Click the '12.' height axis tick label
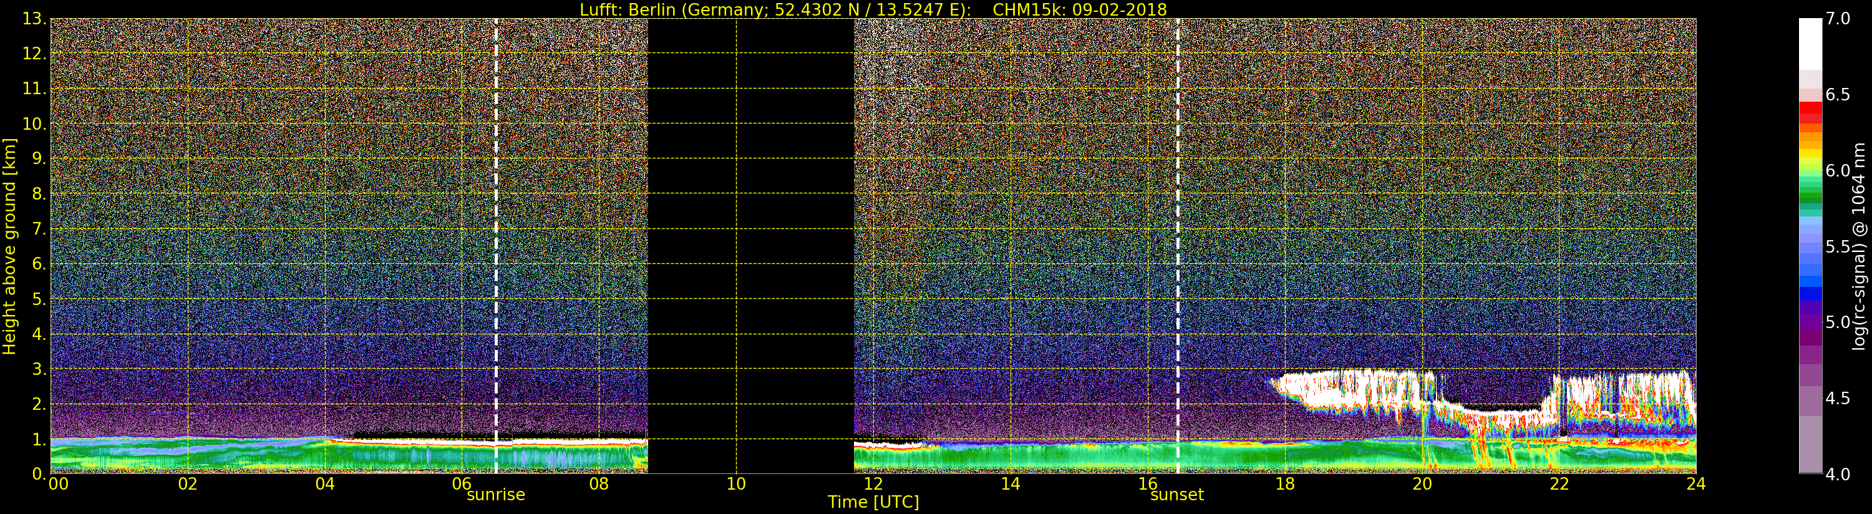 pyautogui.click(x=34, y=54)
